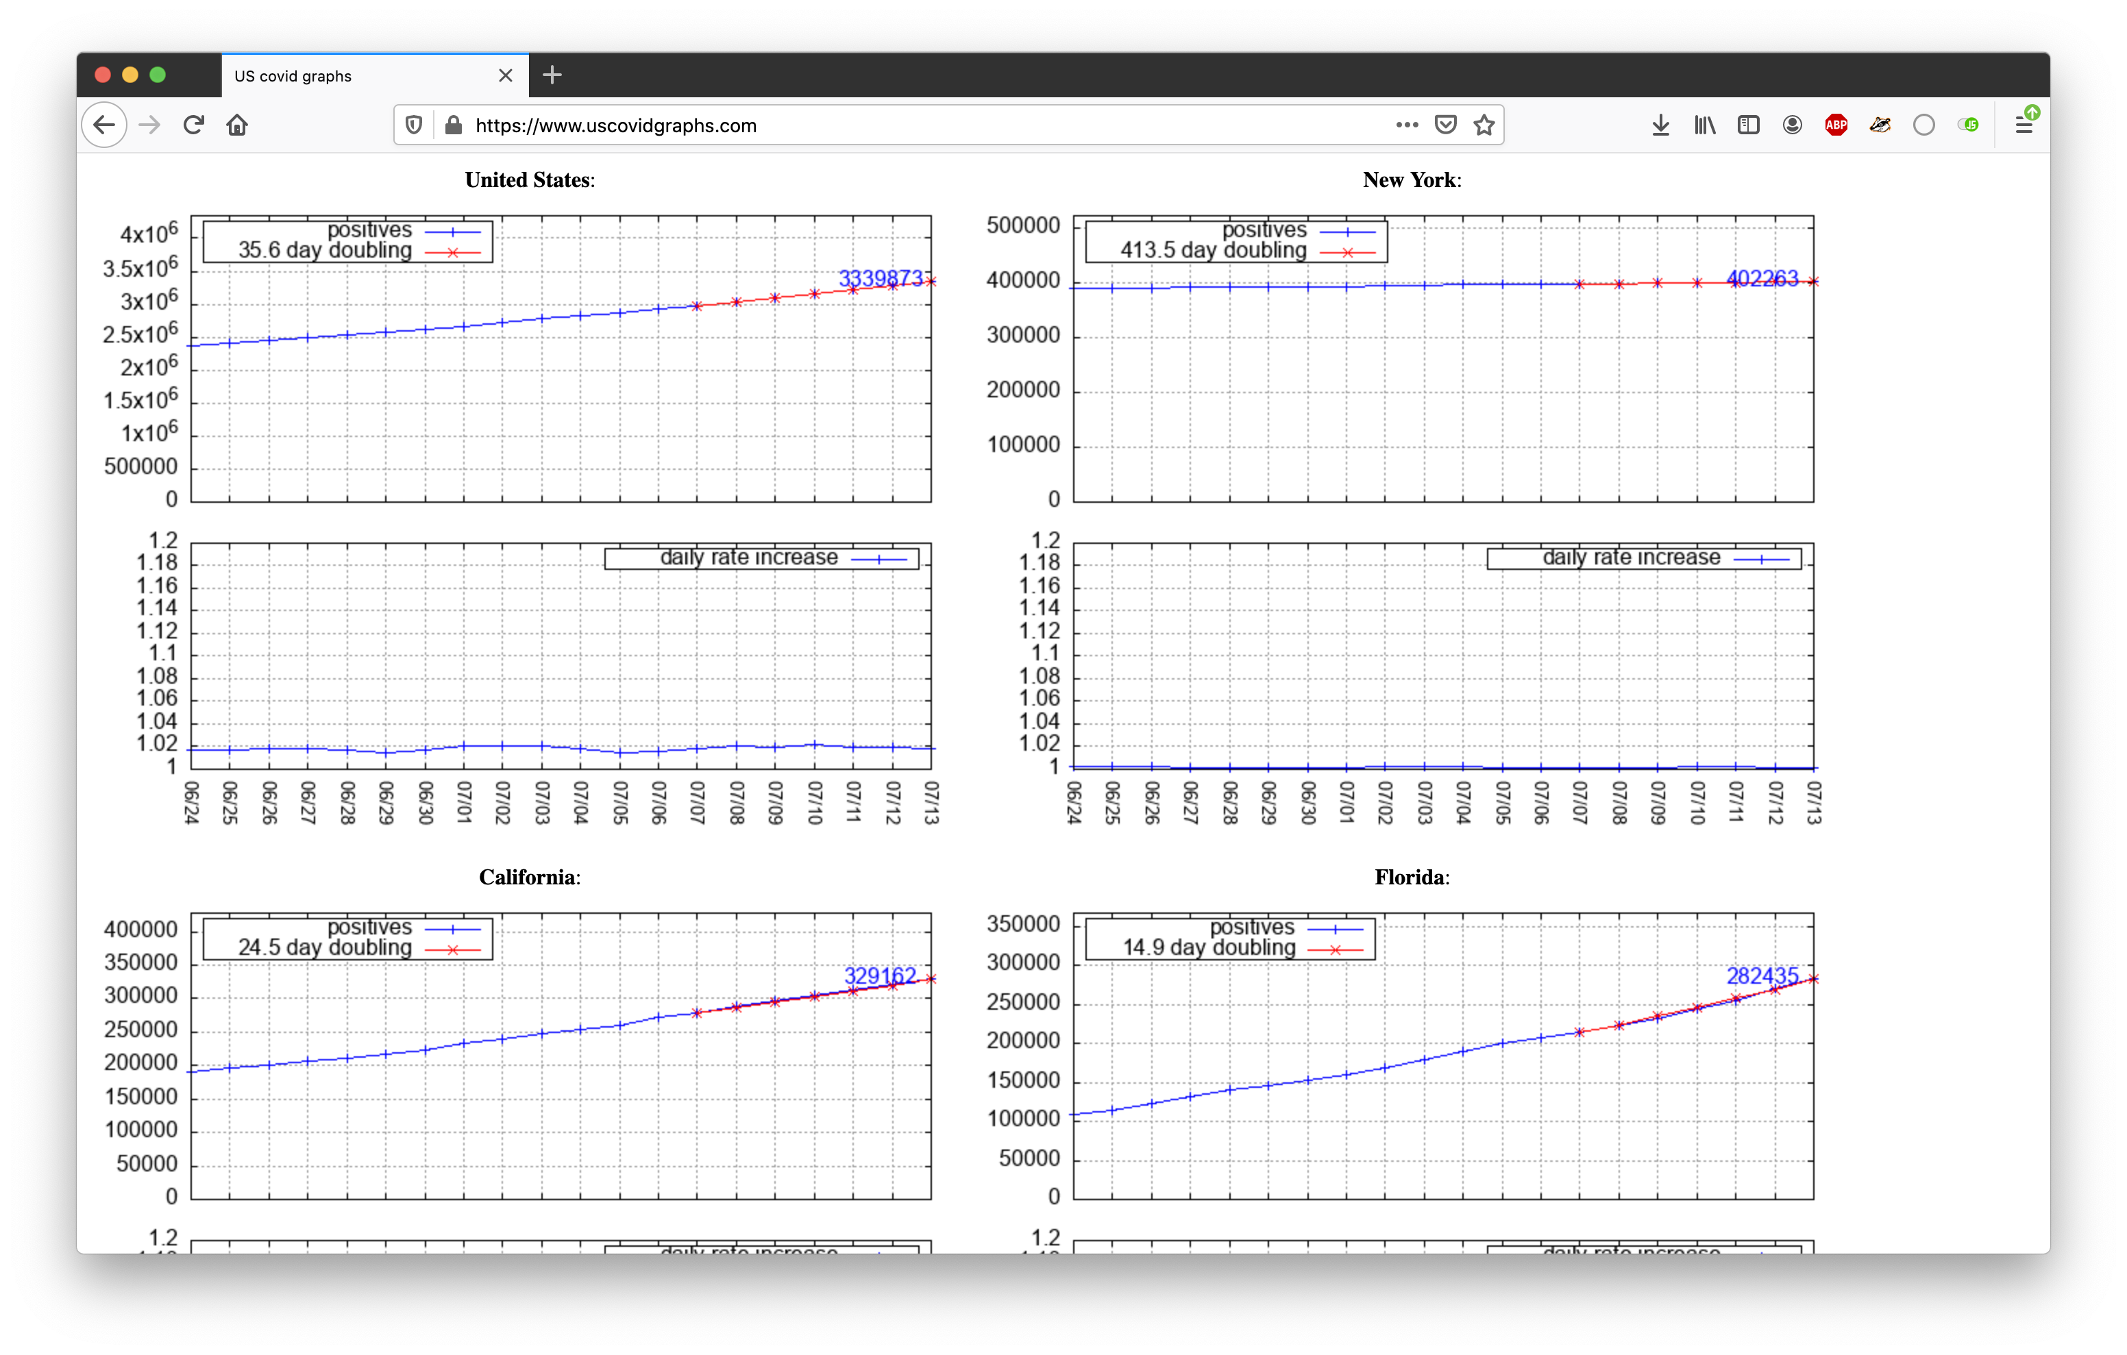
Task: Show sidebars with the sidebar icon
Action: [1748, 125]
